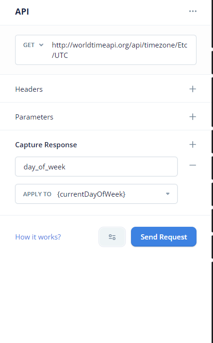Expand the Headers section
213x343 pixels.
[x=106, y=89]
